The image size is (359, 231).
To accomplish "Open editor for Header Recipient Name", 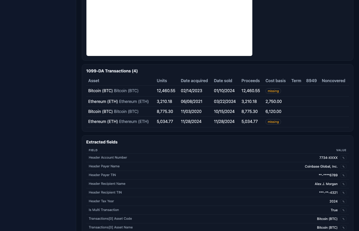I will click(x=343, y=184).
